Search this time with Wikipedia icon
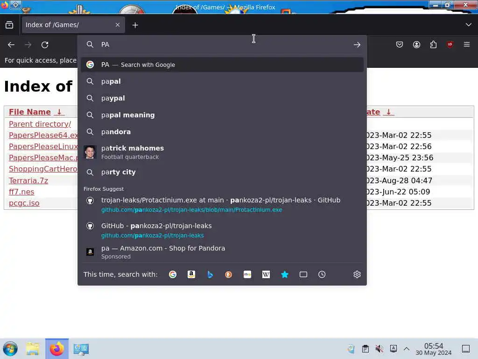 point(266,274)
